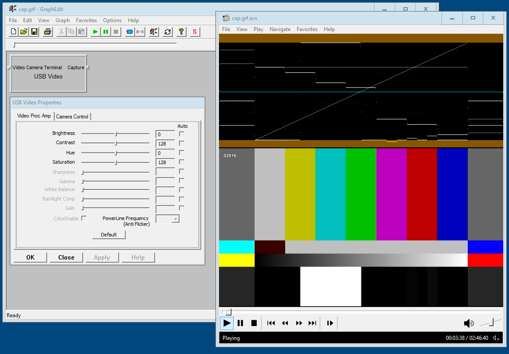Pause the GraphEdit graph with green pause icon
This screenshot has height=354, width=509.
(x=106, y=31)
